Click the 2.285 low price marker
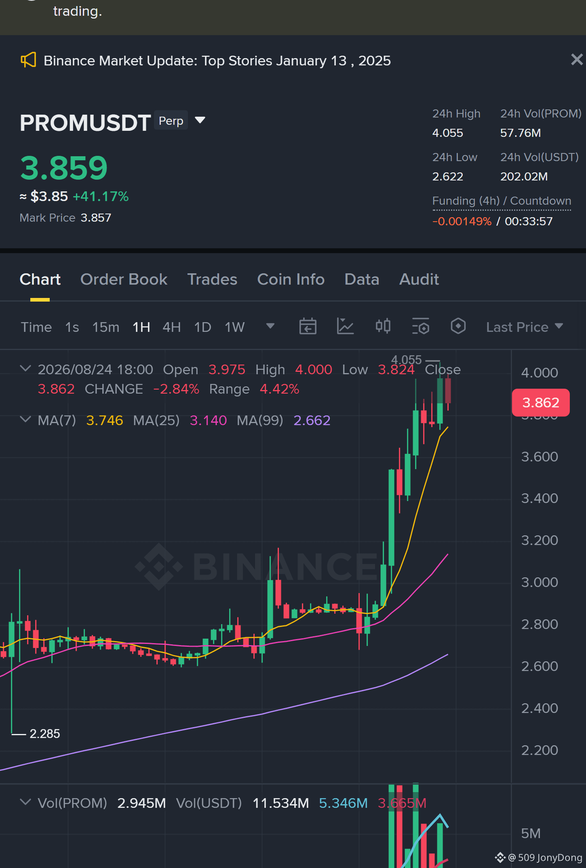This screenshot has width=586, height=868. [x=45, y=734]
